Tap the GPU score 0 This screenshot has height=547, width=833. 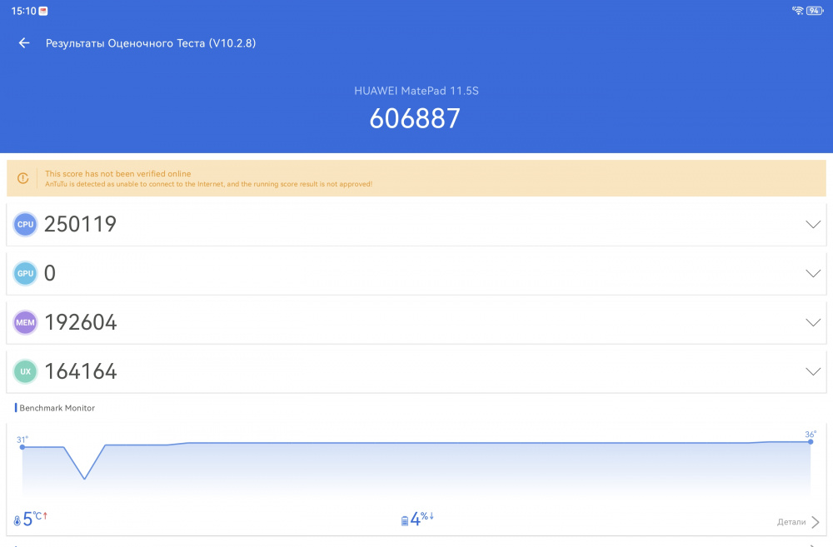pos(50,273)
